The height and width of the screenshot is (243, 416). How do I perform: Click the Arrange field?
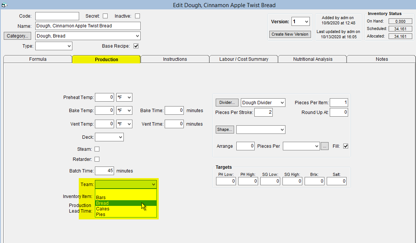245,146
